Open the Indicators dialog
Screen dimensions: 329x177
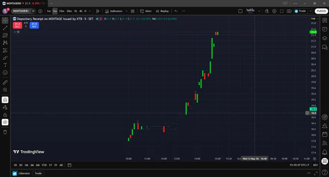[114, 11]
